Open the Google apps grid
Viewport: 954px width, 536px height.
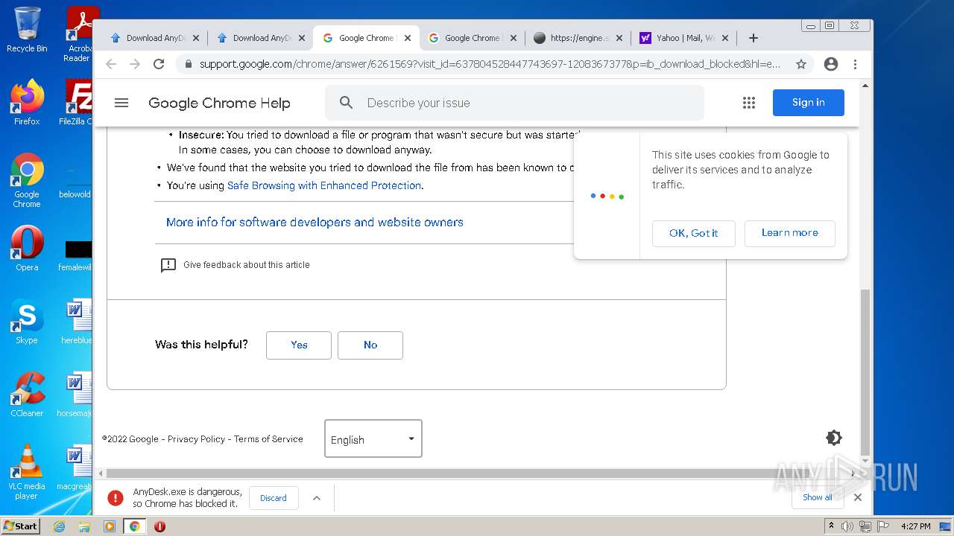(x=749, y=103)
